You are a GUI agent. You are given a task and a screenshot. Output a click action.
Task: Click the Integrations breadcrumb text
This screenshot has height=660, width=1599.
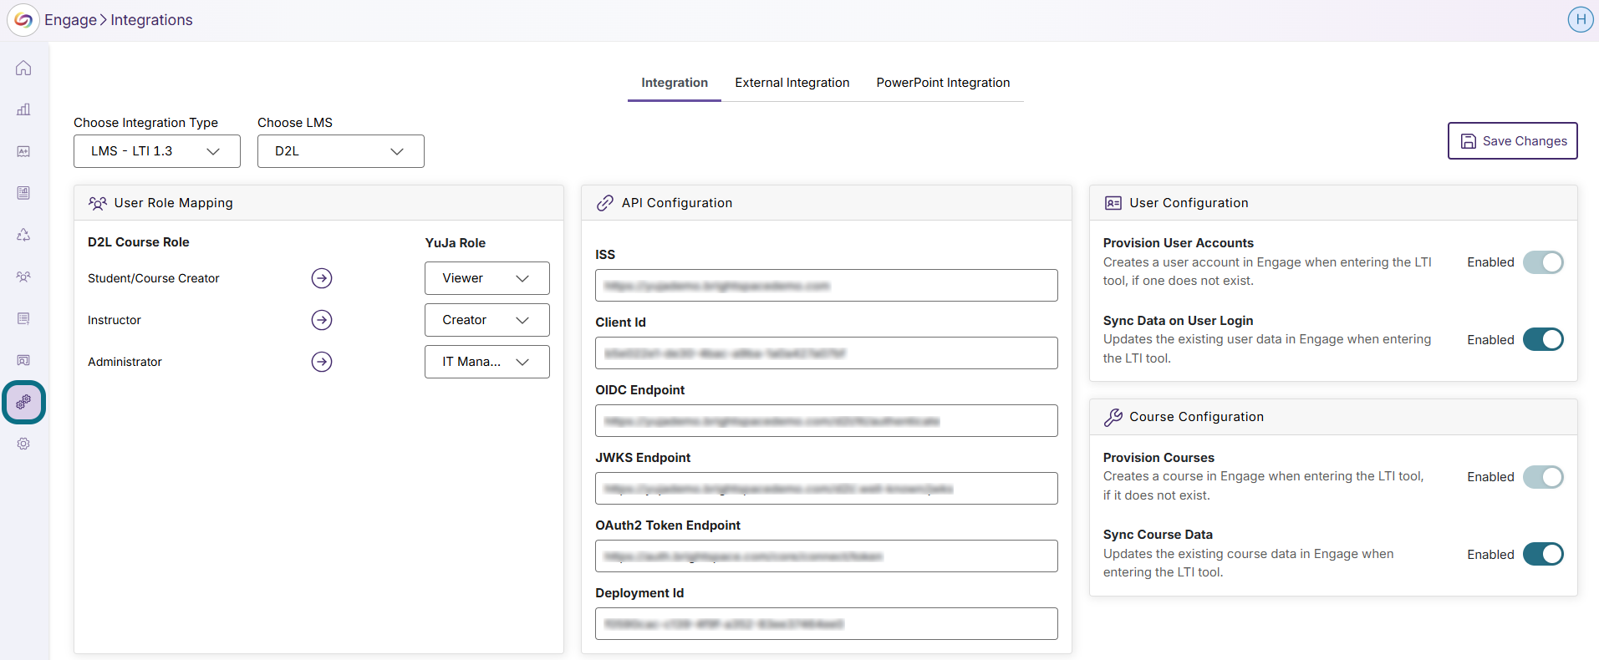(x=151, y=20)
